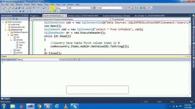Uncomment selected lines icon
The image size is (195, 109).
(30, 12)
